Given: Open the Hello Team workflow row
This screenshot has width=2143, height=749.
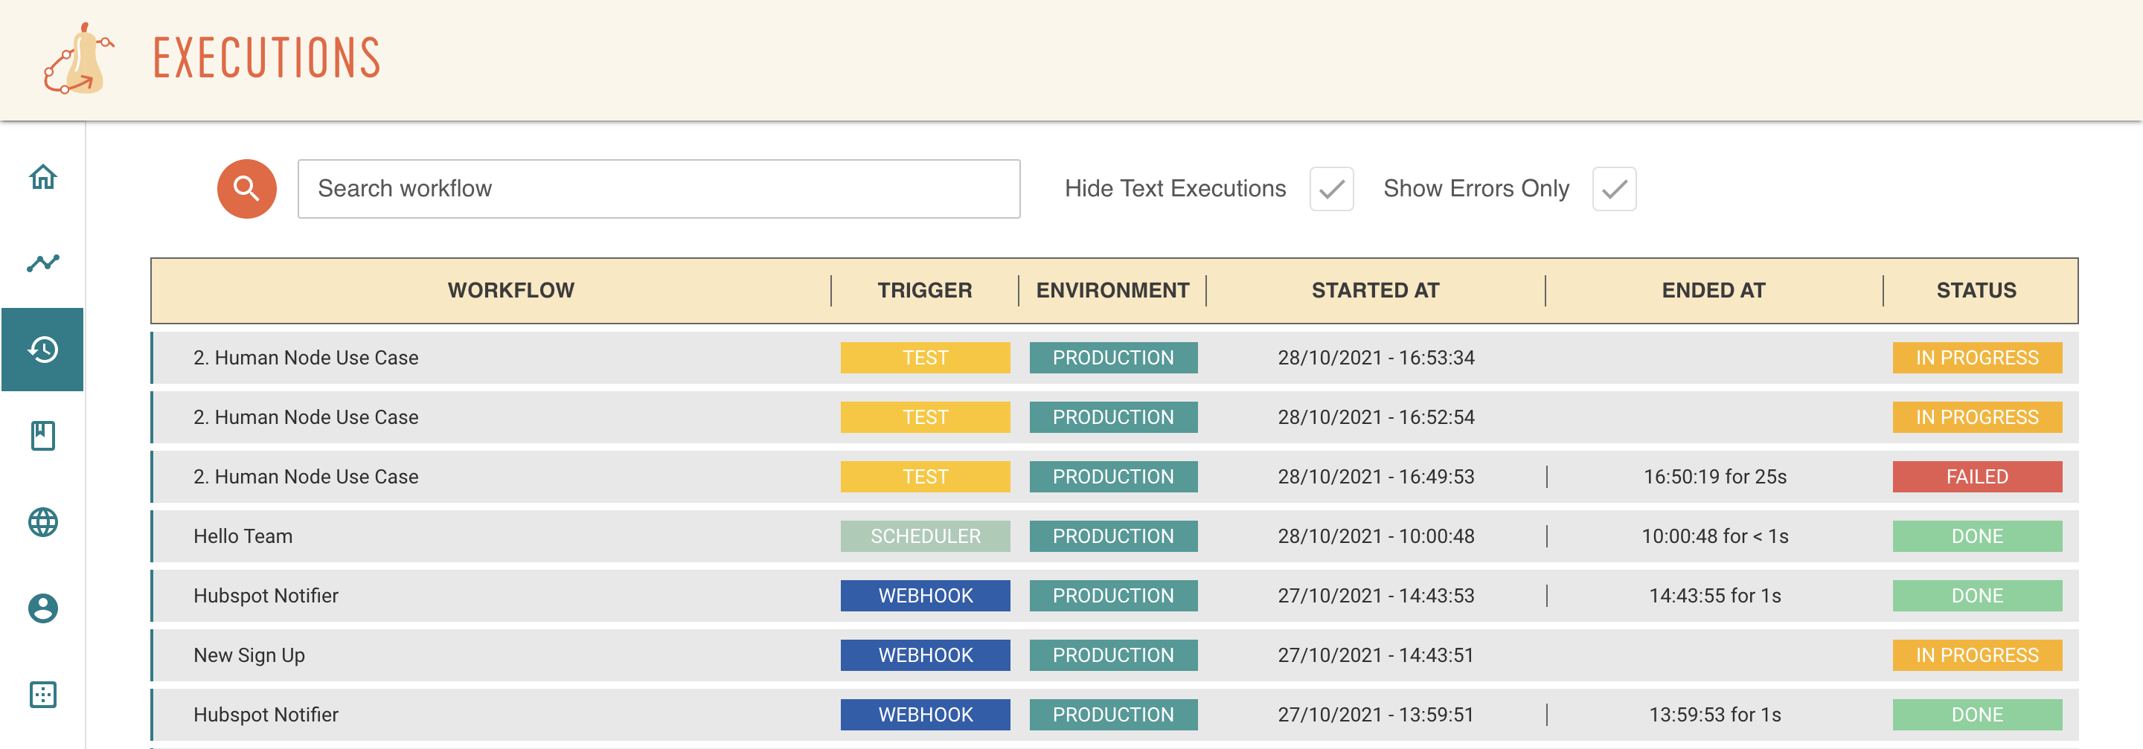Looking at the screenshot, I should click(x=1115, y=536).
